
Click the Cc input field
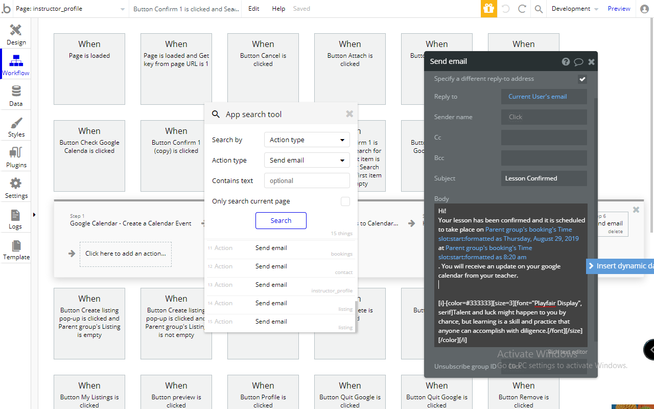coord(544,138)
